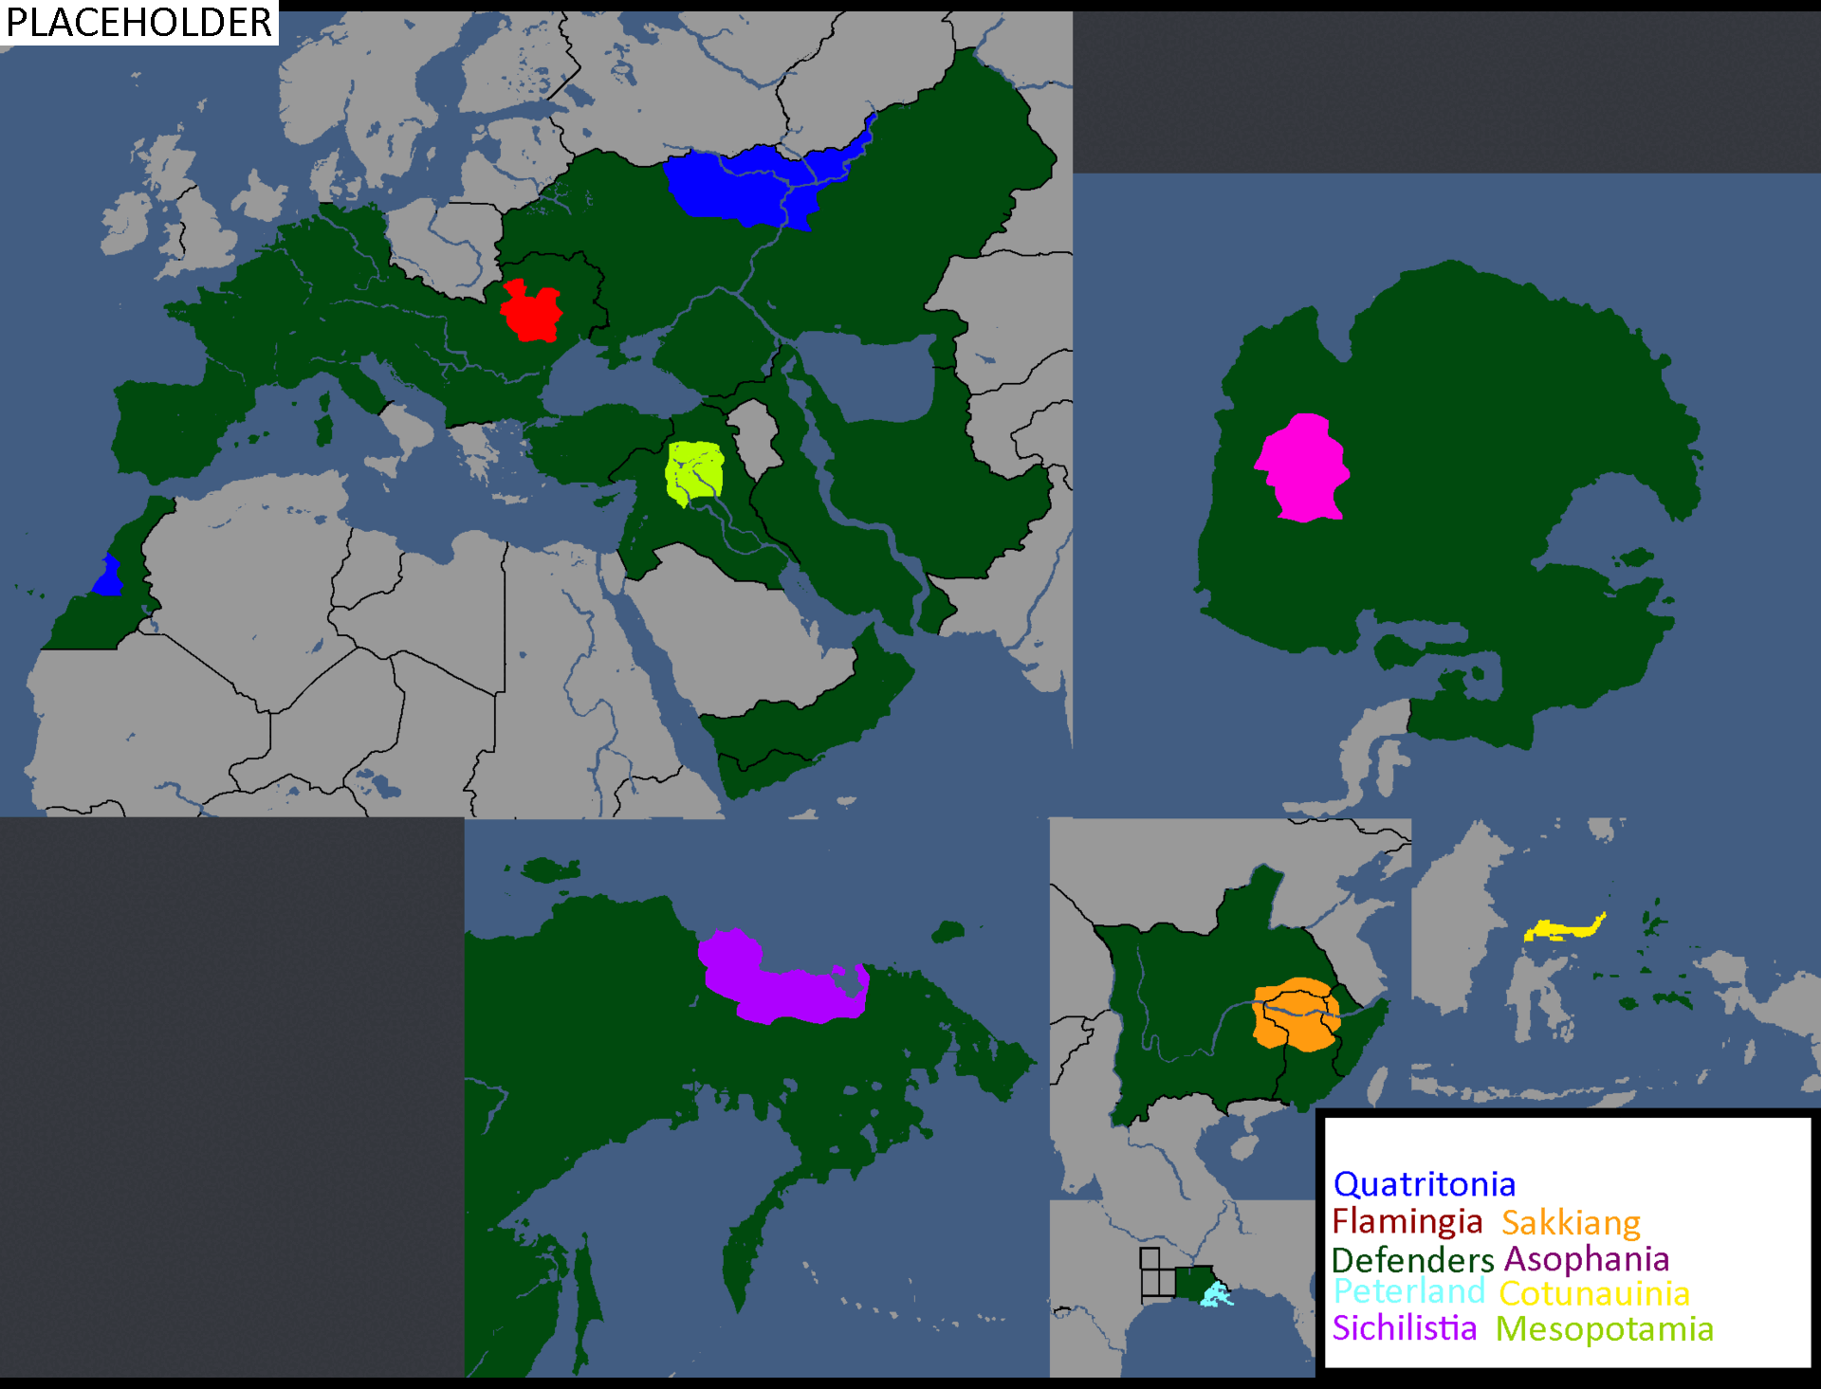Click the Cotunauinia legend label
1821x1389 pixels.
[x=1594, y=1293]
